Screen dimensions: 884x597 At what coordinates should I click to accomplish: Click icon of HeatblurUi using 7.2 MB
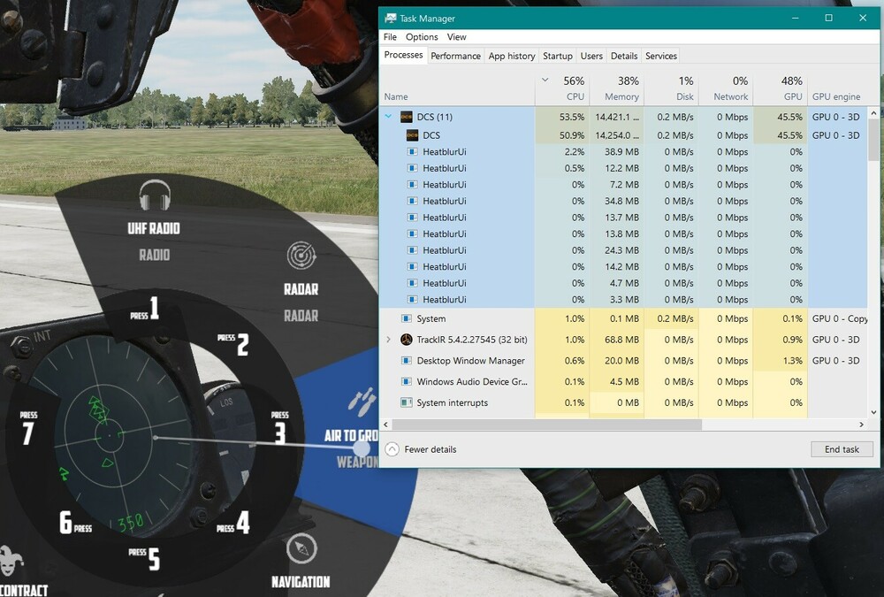[412, 185]
